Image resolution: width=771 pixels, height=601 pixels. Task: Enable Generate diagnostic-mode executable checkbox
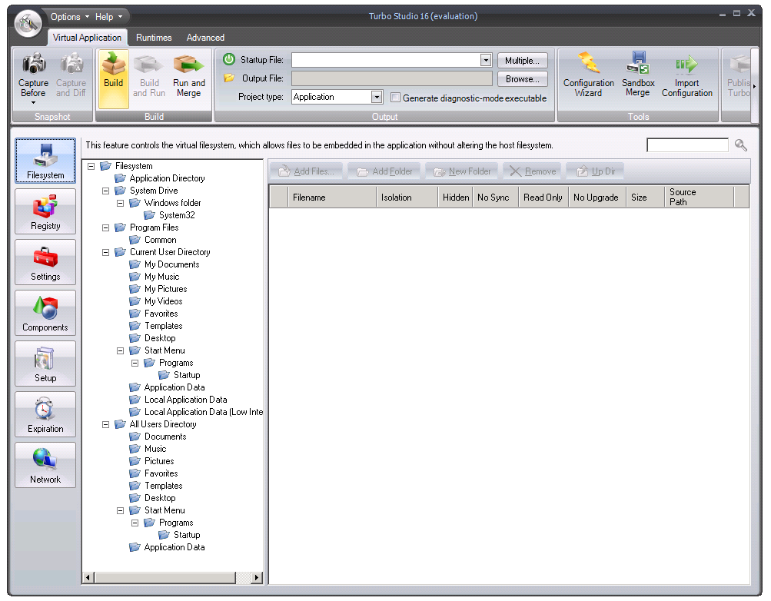click(395, 98)
